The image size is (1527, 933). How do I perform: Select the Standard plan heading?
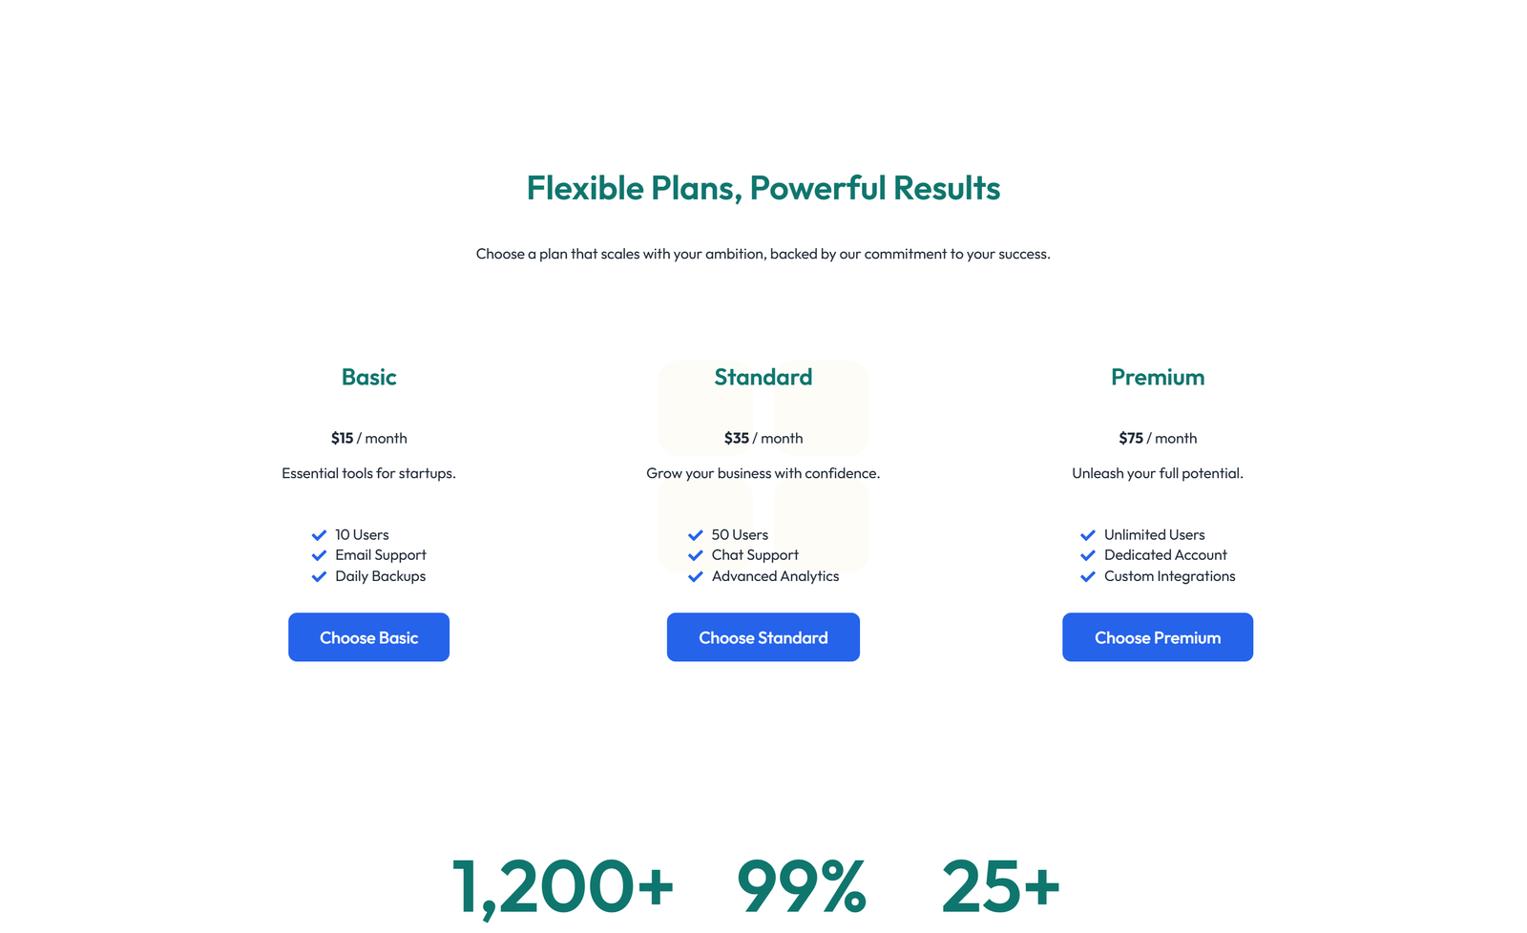[x=763, y=378]
